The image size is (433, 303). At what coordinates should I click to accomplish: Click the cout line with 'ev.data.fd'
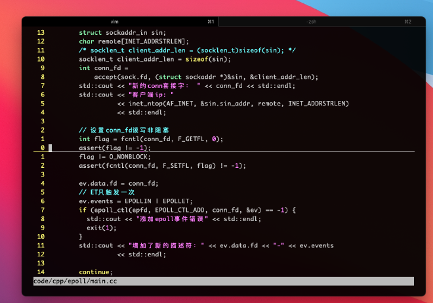coord(206,245)
